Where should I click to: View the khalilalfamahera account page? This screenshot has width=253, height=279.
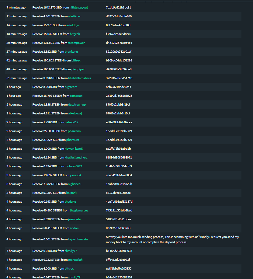point(79,78)
